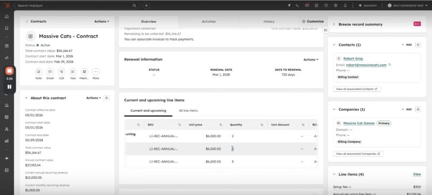
Task: View all associated Companies
Action: (358, 154)
